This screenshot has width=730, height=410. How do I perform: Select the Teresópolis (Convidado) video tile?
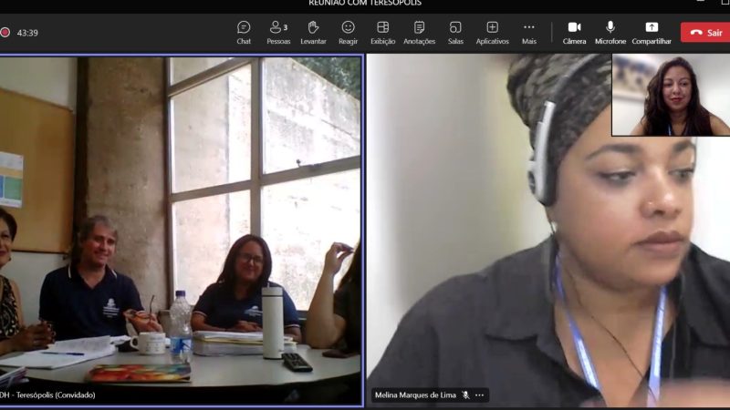[181, 228]
